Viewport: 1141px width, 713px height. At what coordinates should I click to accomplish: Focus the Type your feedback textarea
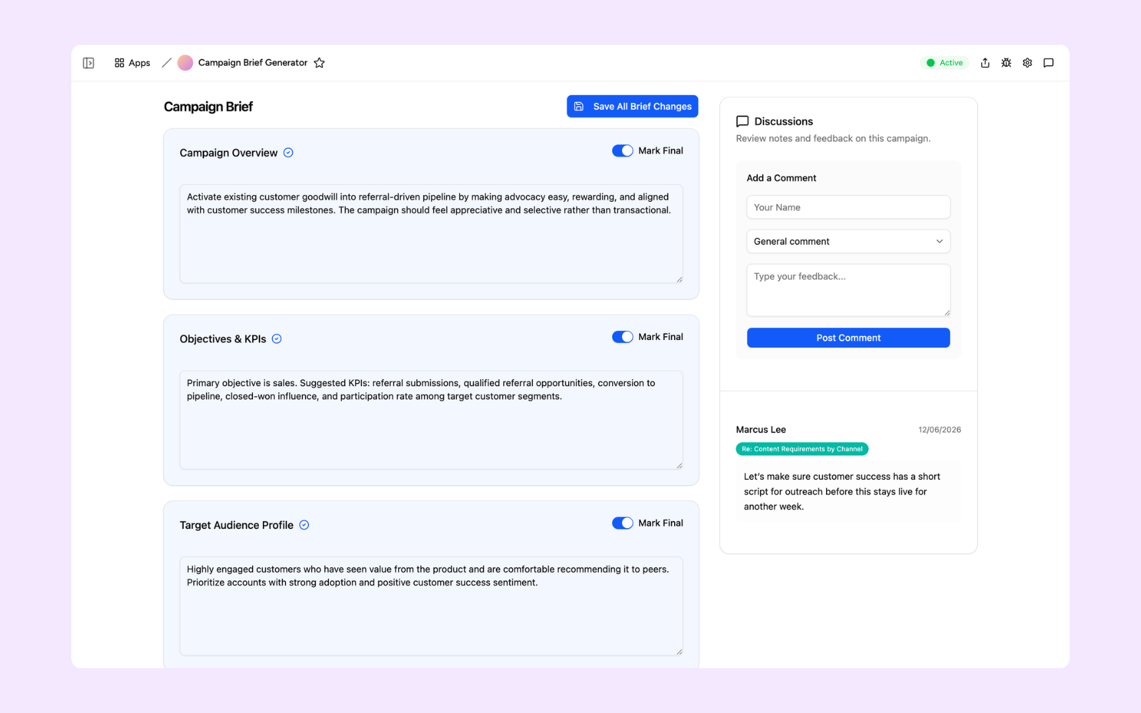(x=848, y=290)
